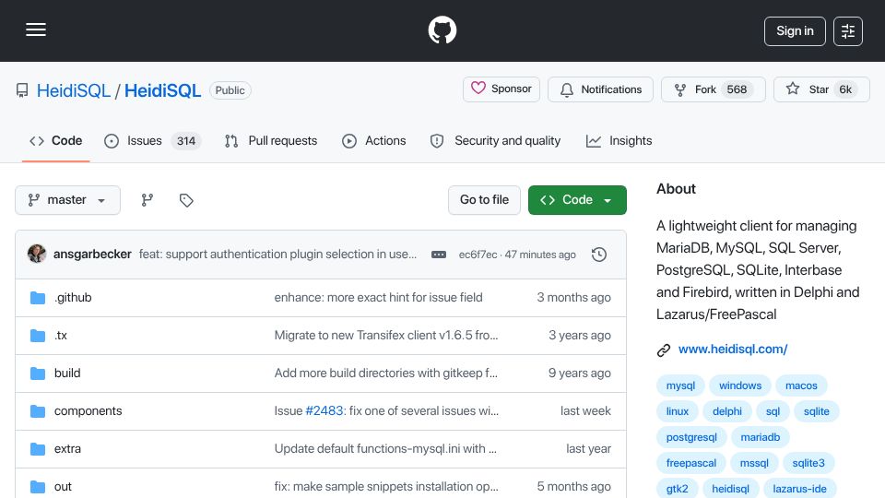Select the heidisql topic tag
The width and height of the screenshot is (885, 498).
[730, 489]
